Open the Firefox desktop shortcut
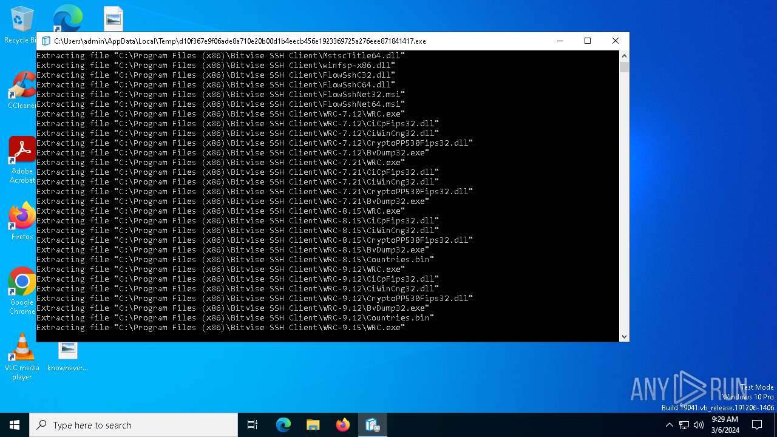777x437 pixels. (x=22, y=222)
